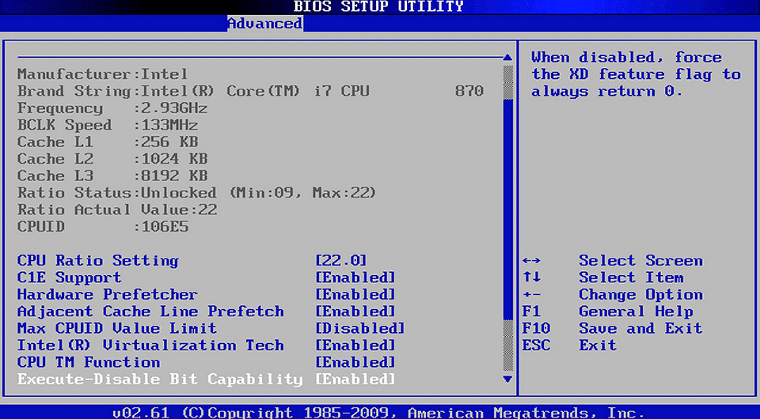The height and width of the screenshot is (419, 760).
Task: Toggle Hardware Prefetcher enabled value
Action: pyautogui.click(x=355, y=295)
